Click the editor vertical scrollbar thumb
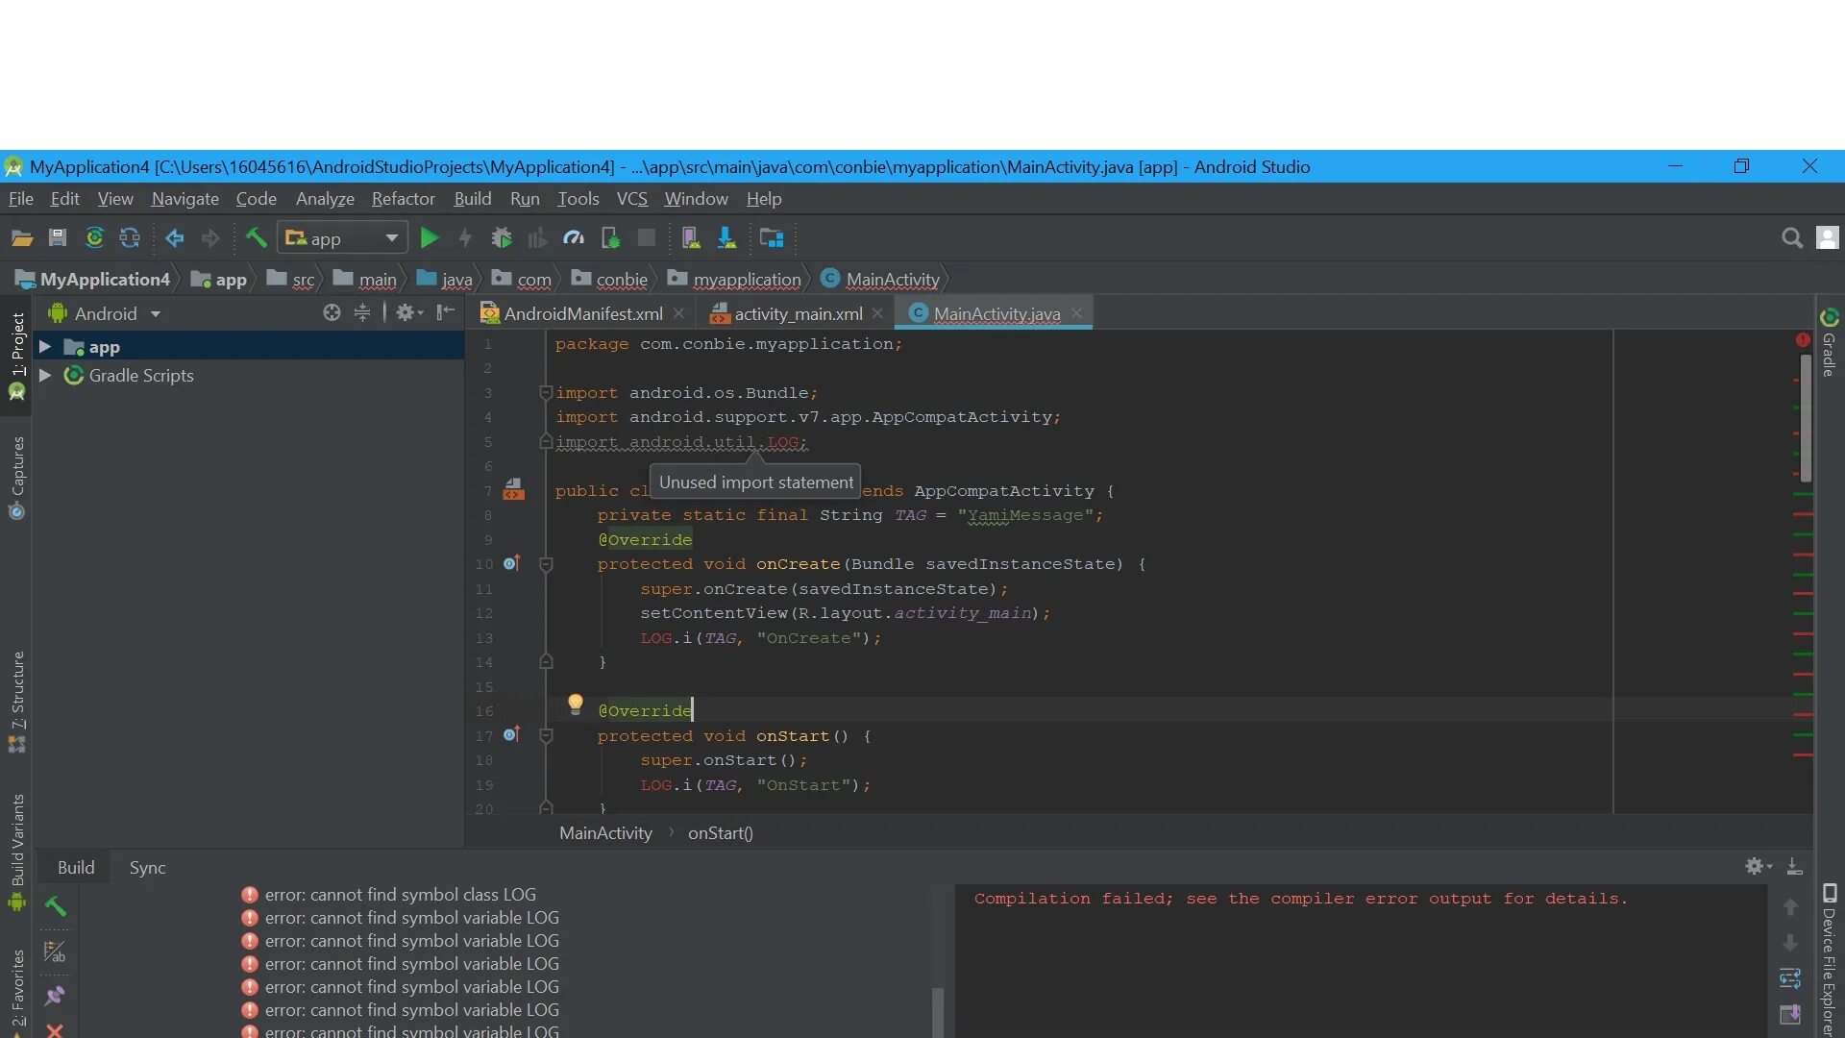 1805,418
